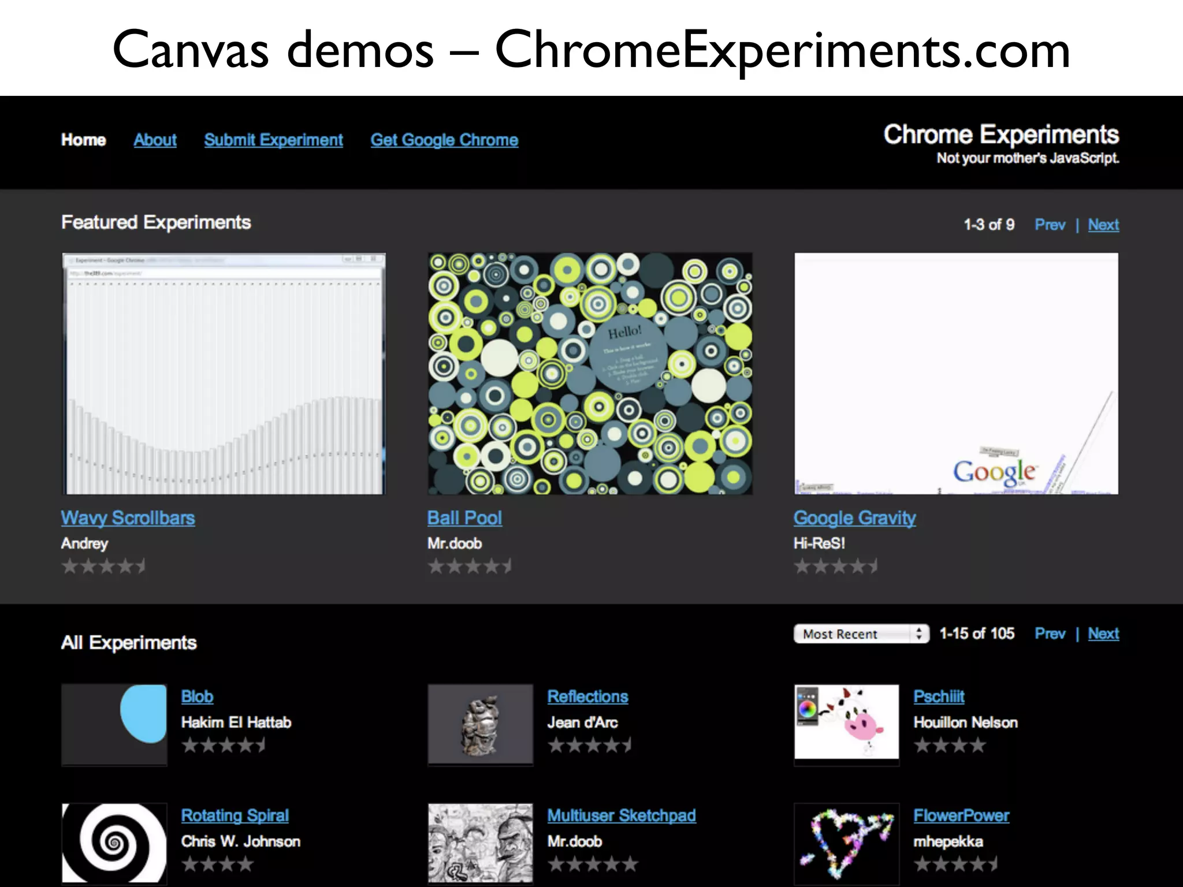1183x887 pixels.
Task: Open the Wavy Scrollbars title link
Action: pos(128,518)
